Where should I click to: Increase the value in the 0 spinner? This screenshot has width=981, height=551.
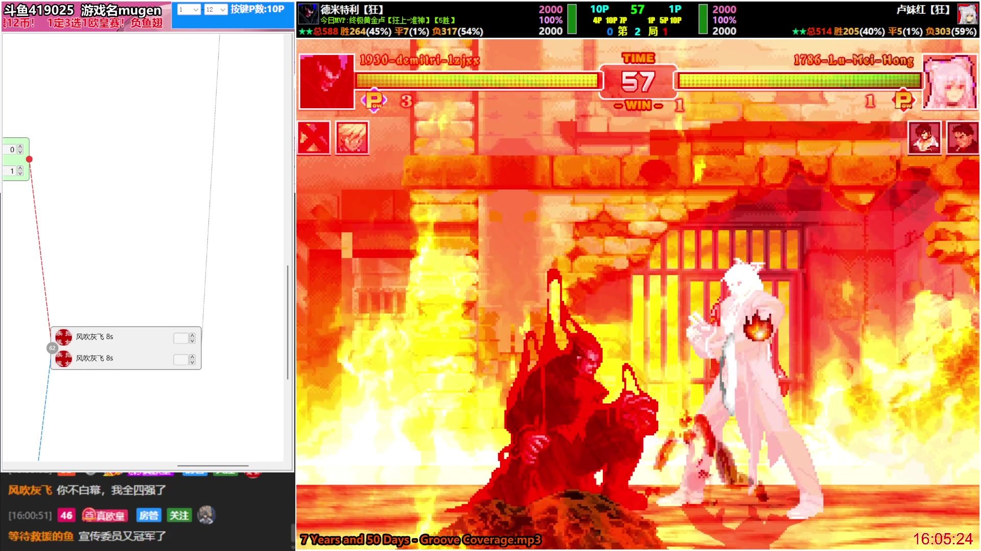pos(20,147)
